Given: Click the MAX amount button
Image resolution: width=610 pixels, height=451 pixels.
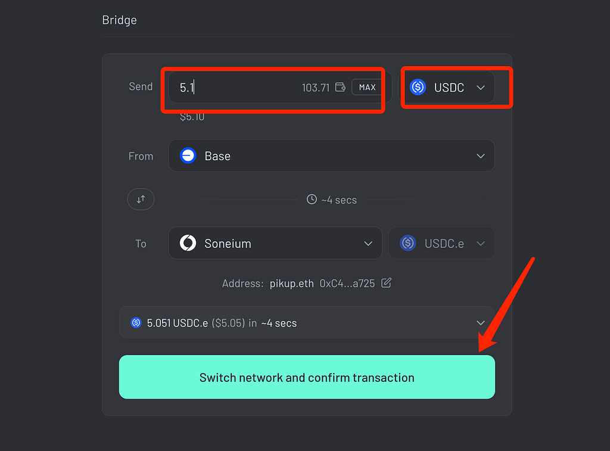Looking at the screenshot, I should (367, 87).
